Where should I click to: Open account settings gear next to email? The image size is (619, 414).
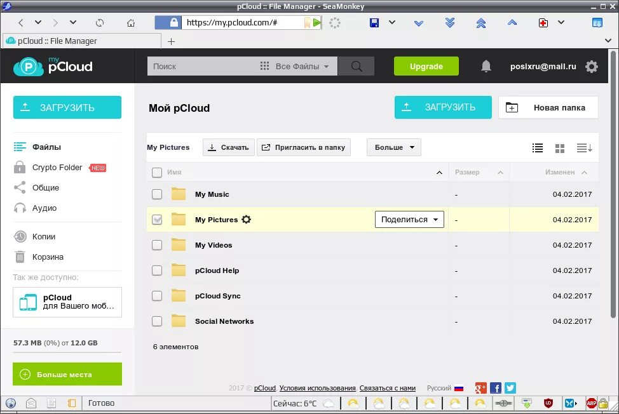pos(592,66)
